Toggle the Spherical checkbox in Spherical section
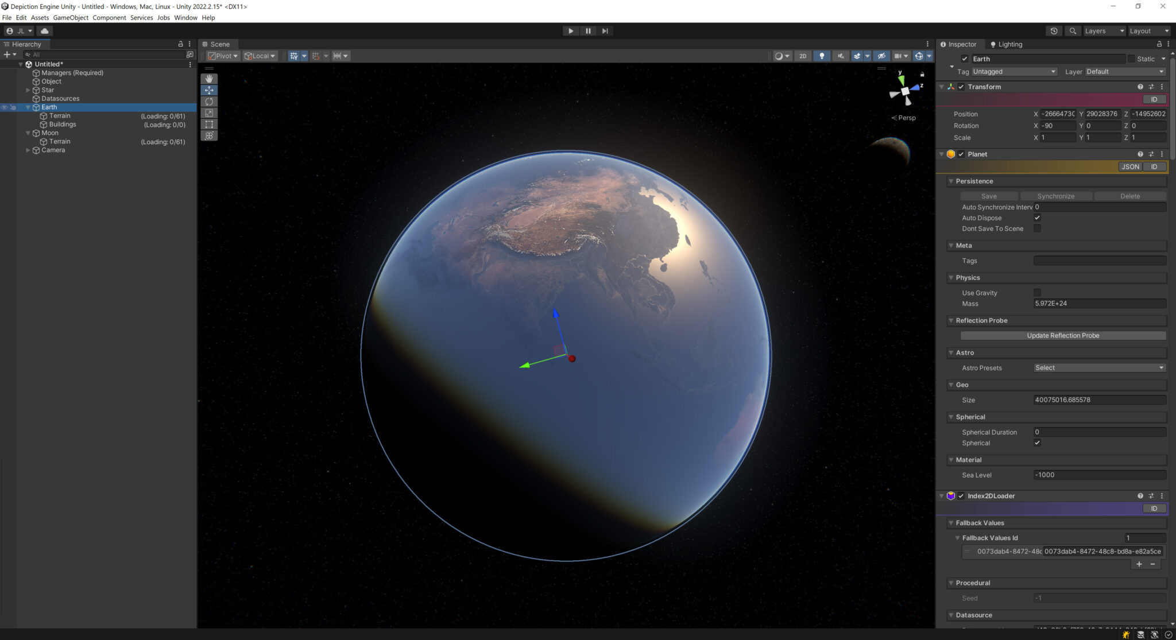The image size is (1176, 640). pyautogui.click(x=1038, y=443)
